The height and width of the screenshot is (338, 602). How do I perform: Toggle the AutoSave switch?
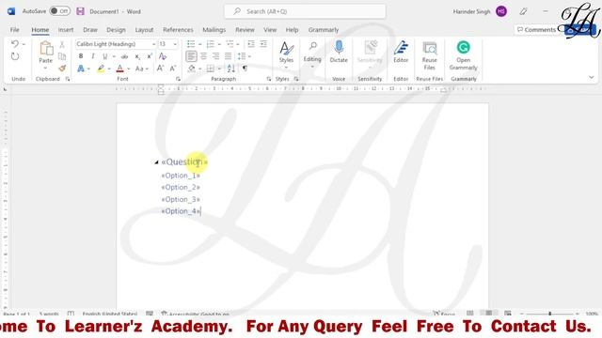tap(59, 11)
